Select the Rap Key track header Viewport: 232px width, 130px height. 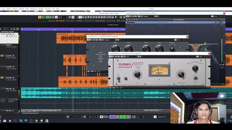click(9, 110)
